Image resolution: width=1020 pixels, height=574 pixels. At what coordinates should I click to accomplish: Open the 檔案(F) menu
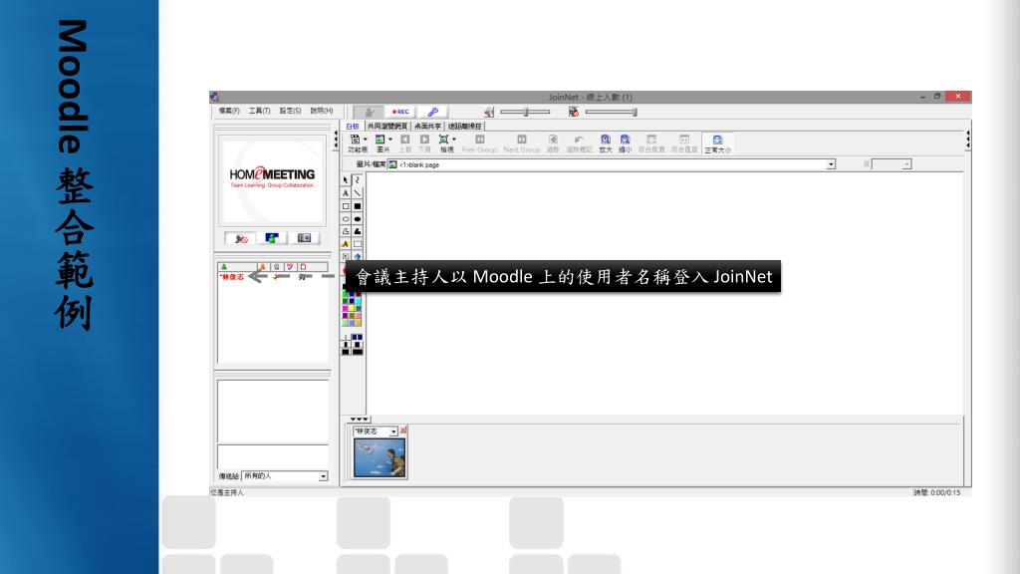(229, 111)
